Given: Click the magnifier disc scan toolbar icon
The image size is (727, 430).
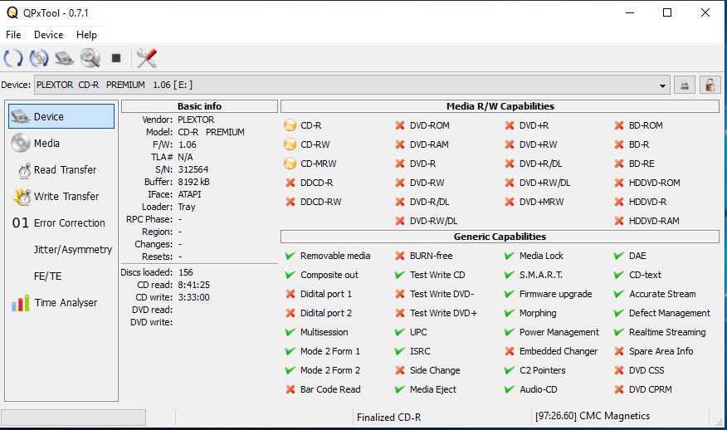Looking at the screenshot, I should 90,58.
